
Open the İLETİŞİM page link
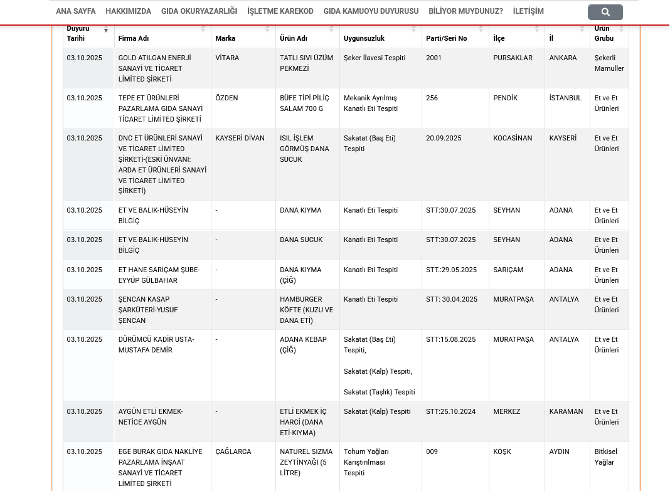pos(528,11)
